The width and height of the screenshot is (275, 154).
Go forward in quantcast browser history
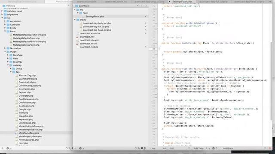coord(146,6)
